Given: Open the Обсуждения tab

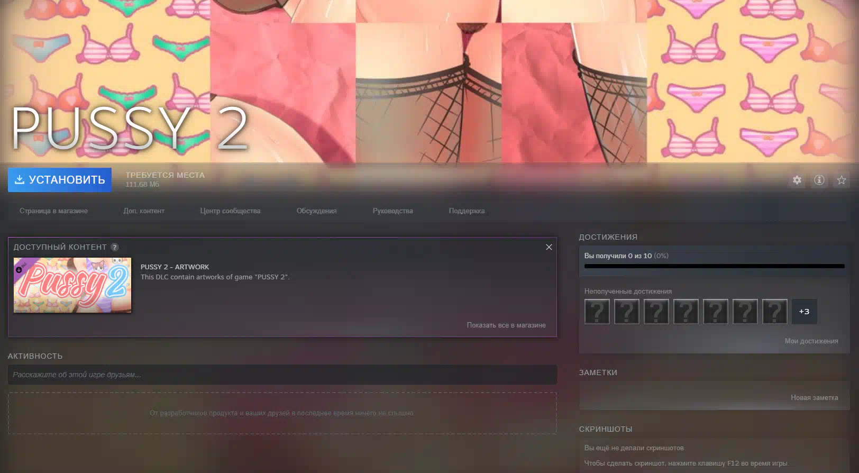Looking at the screenshot, I should [316, 211].
